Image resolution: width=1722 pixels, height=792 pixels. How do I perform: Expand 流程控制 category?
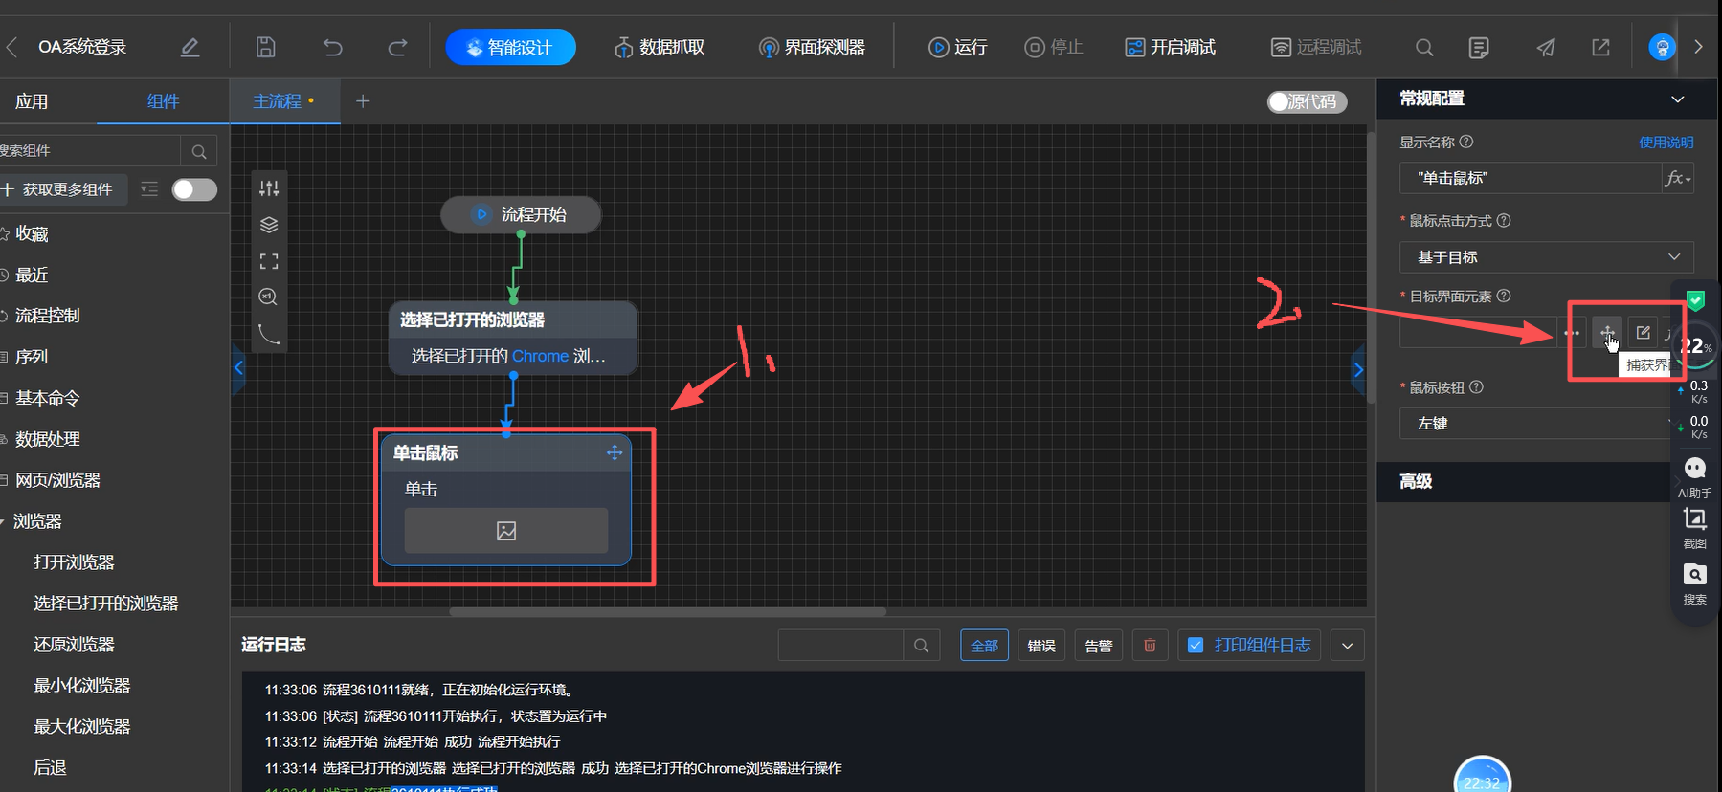47,316
